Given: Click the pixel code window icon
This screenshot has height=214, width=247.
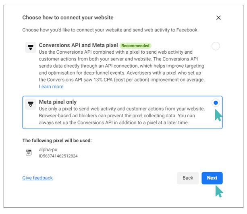Looking at the screenshot, I should 29,153.
